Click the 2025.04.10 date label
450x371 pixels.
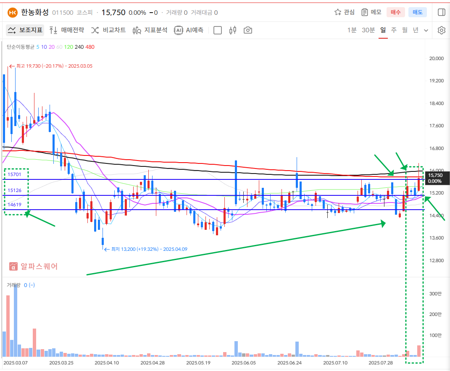point(107,363)
